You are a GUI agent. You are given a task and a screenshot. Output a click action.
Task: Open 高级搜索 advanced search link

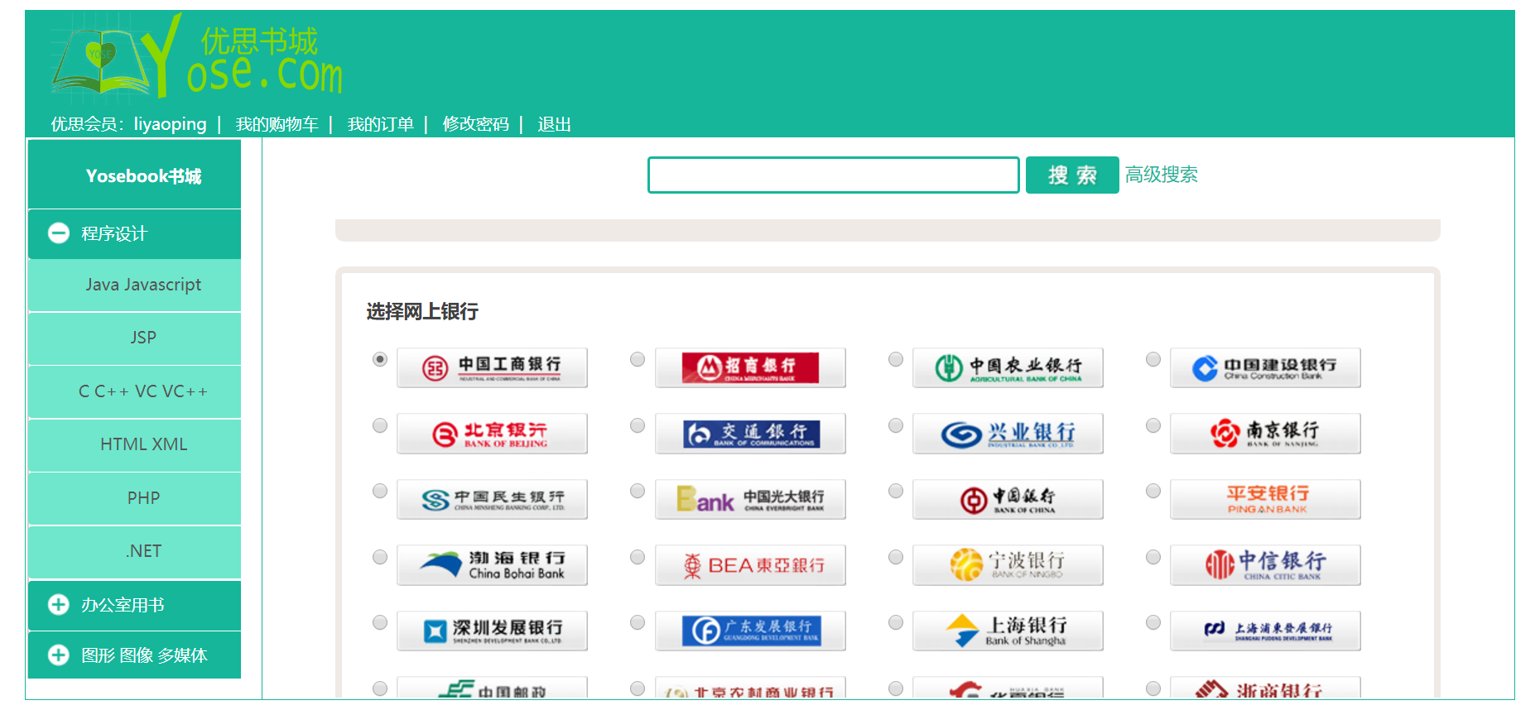tap(1161, 175)
